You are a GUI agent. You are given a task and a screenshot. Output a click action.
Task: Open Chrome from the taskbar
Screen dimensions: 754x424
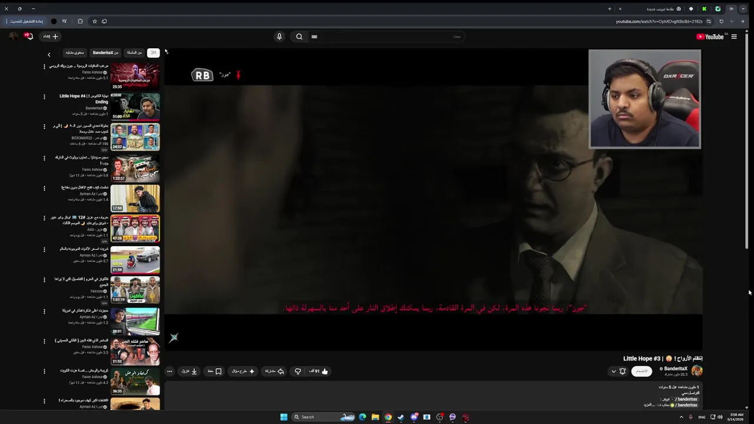(388, 417)
